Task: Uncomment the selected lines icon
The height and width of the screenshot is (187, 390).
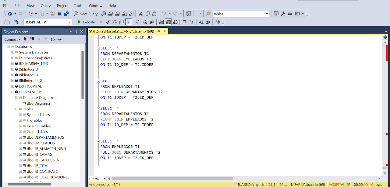Action: [x=191, y=22]
